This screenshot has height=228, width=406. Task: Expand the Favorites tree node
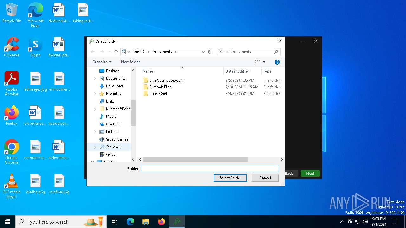[95, 94]
